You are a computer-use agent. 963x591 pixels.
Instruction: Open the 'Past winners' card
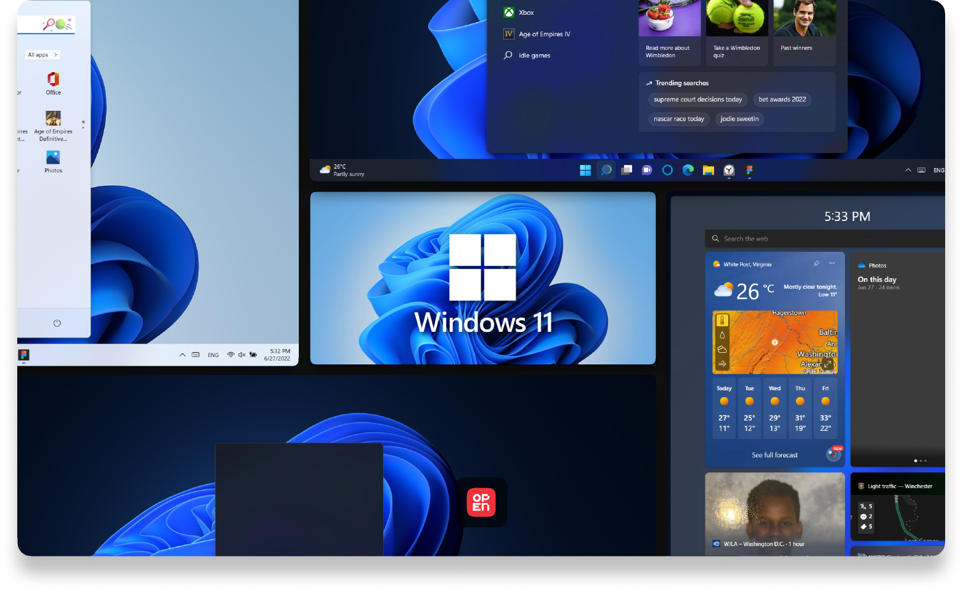pyautogui.click(x=805, y=32)
